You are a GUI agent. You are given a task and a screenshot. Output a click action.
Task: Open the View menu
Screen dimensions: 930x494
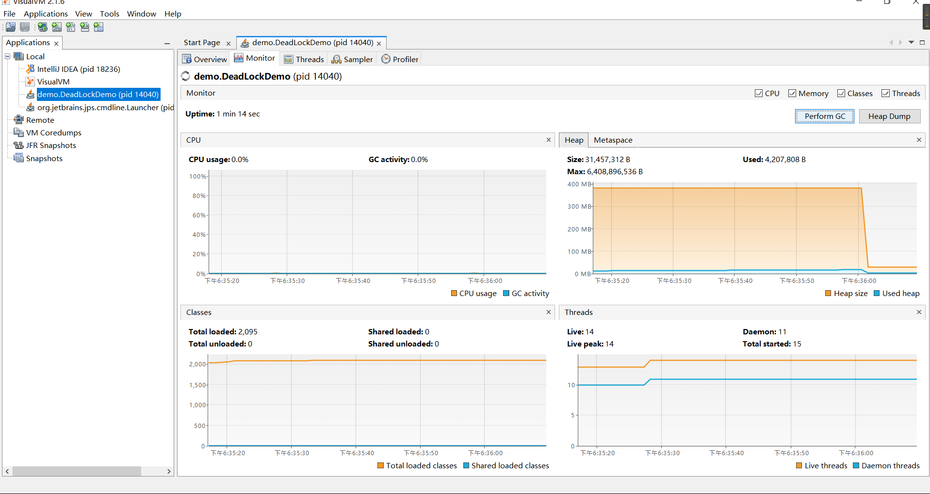(x=83, y=14)
